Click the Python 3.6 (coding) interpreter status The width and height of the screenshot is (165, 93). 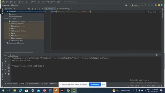pos(153,86)
